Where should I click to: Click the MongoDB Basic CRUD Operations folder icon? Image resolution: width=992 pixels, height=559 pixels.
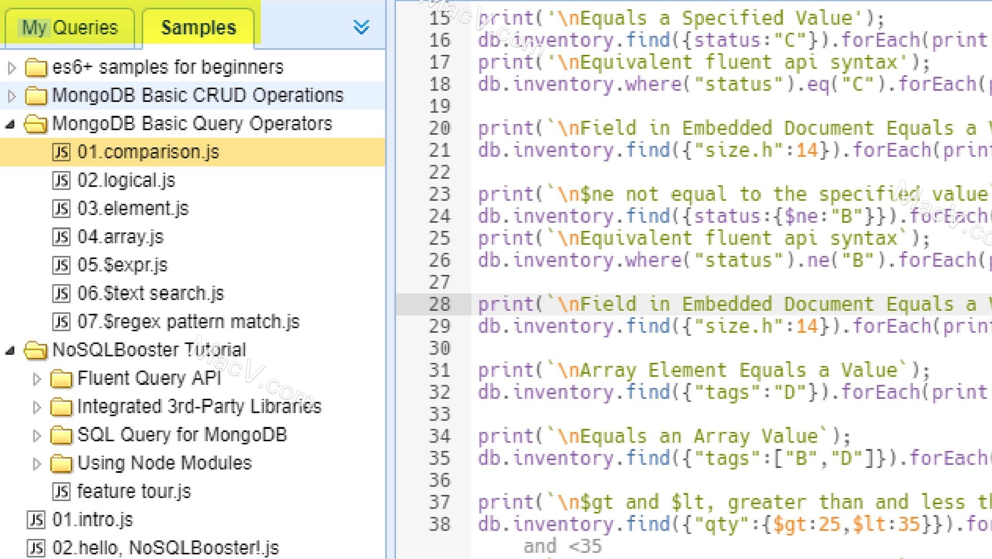point(36,96)
